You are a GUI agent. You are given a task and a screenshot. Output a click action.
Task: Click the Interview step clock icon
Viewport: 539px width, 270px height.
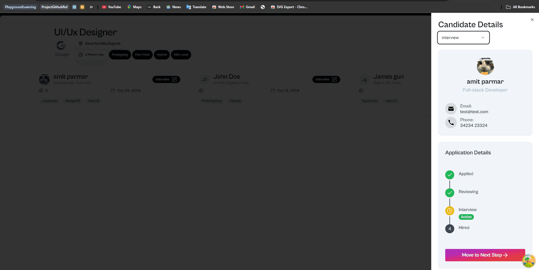point(450,211)
